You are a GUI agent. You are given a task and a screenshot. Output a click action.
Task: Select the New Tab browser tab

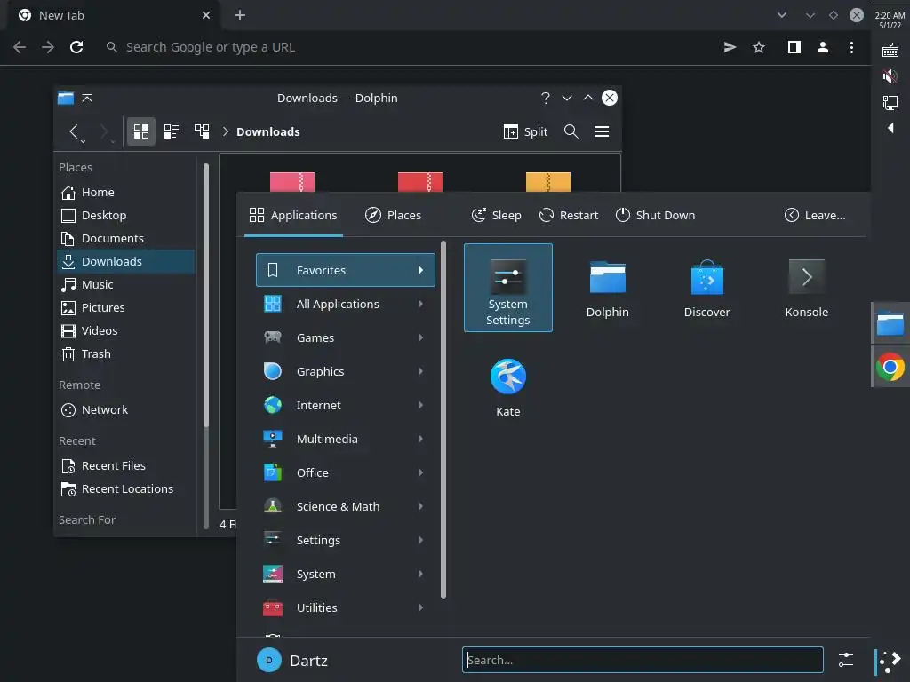tap(113, 16)
